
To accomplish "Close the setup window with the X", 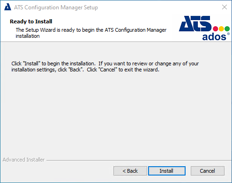I will coord(225,7).
